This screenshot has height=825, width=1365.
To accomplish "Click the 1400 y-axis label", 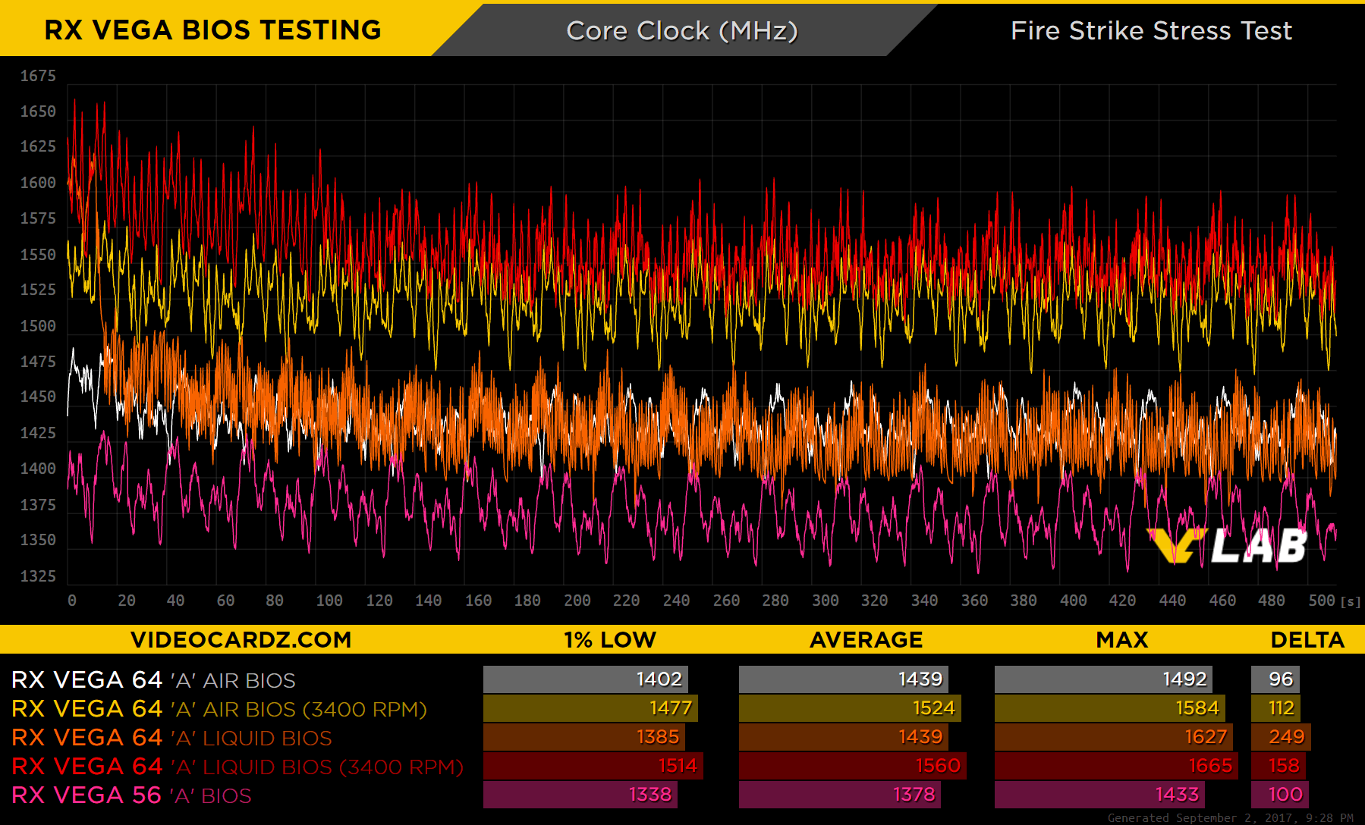I will 38,469.
